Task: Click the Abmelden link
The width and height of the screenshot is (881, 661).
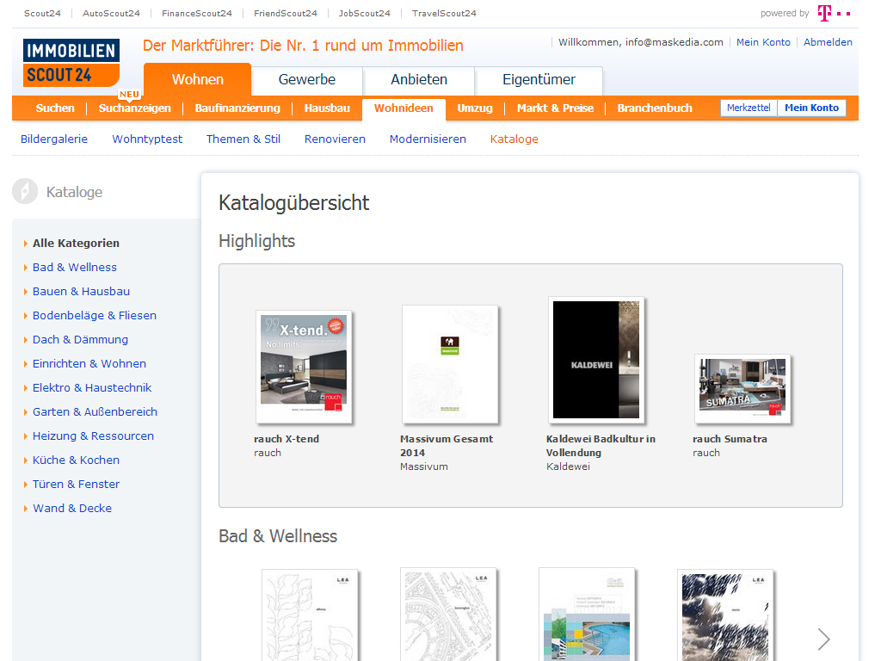Action: click(x=828, y=42)
